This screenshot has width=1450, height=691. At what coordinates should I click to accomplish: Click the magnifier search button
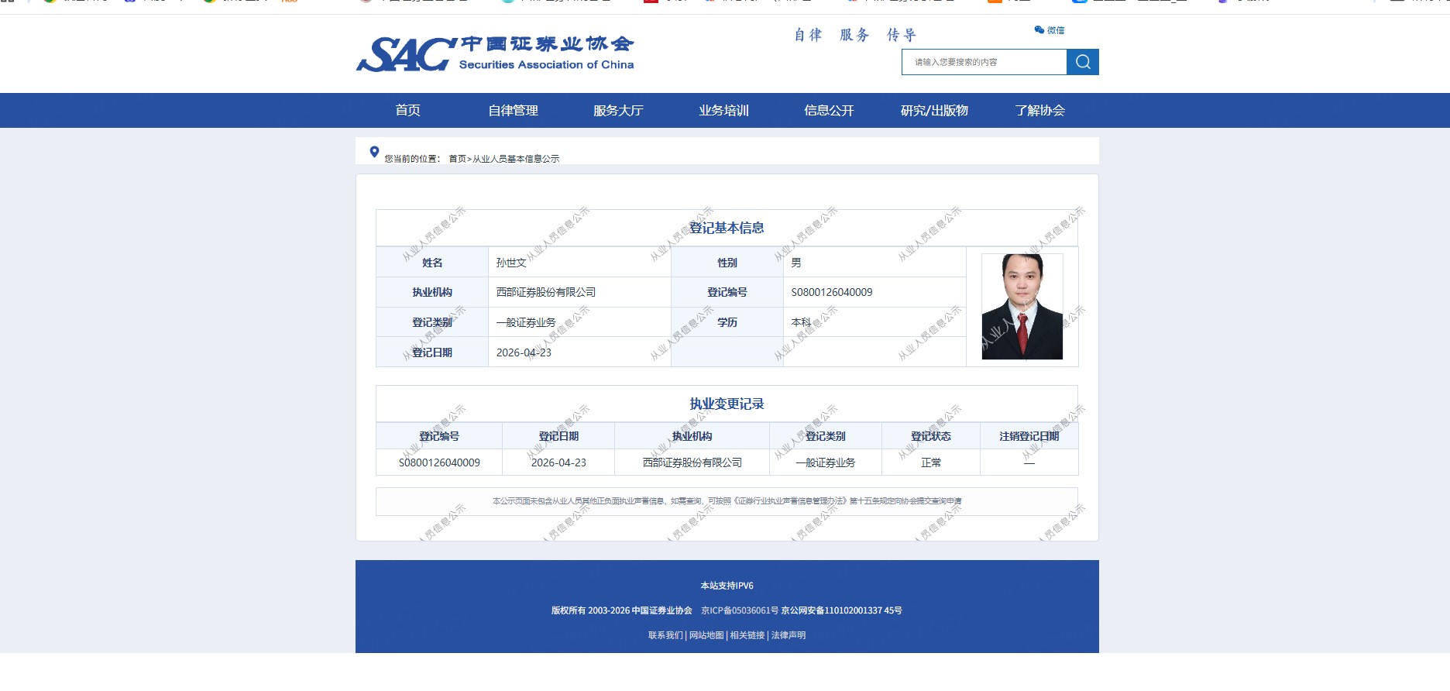[1082, 62]
